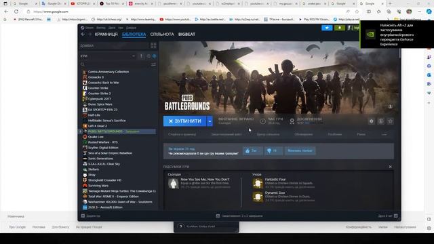
Task: Select the Cyberpunk 2077 game icon
Action: [x=85, y=99]
